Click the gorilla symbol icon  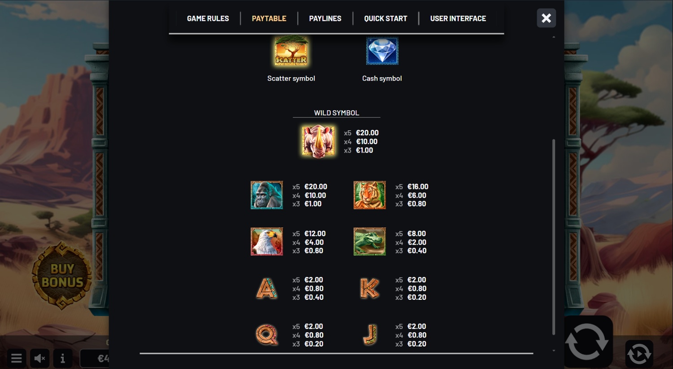coord(267,195)
